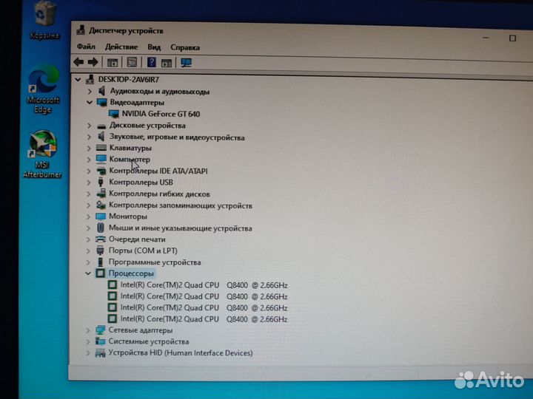Screen dimensions: 533x399
Task: Select the NVIDIA GeForce GT 640 device
Action: click(155, 114)
